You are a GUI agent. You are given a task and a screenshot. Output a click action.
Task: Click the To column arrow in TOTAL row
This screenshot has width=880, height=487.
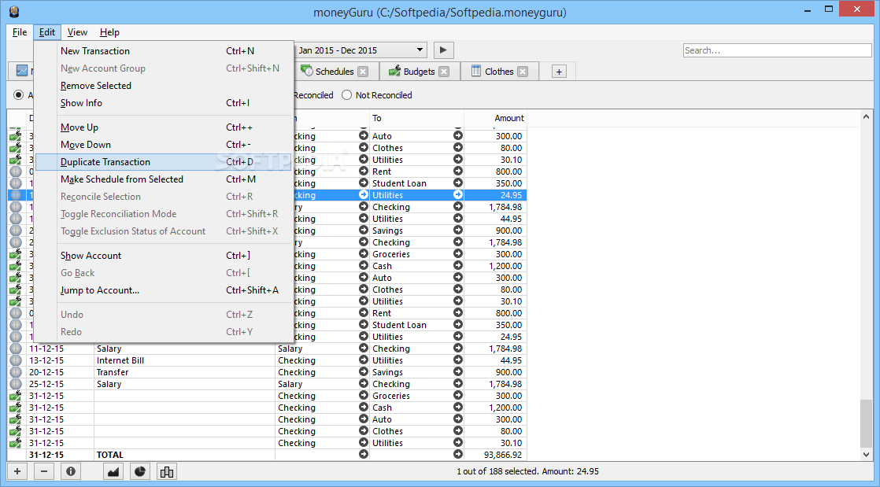click(458, 455)
